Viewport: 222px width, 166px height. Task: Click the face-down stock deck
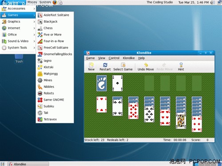[x=102, y=83]
